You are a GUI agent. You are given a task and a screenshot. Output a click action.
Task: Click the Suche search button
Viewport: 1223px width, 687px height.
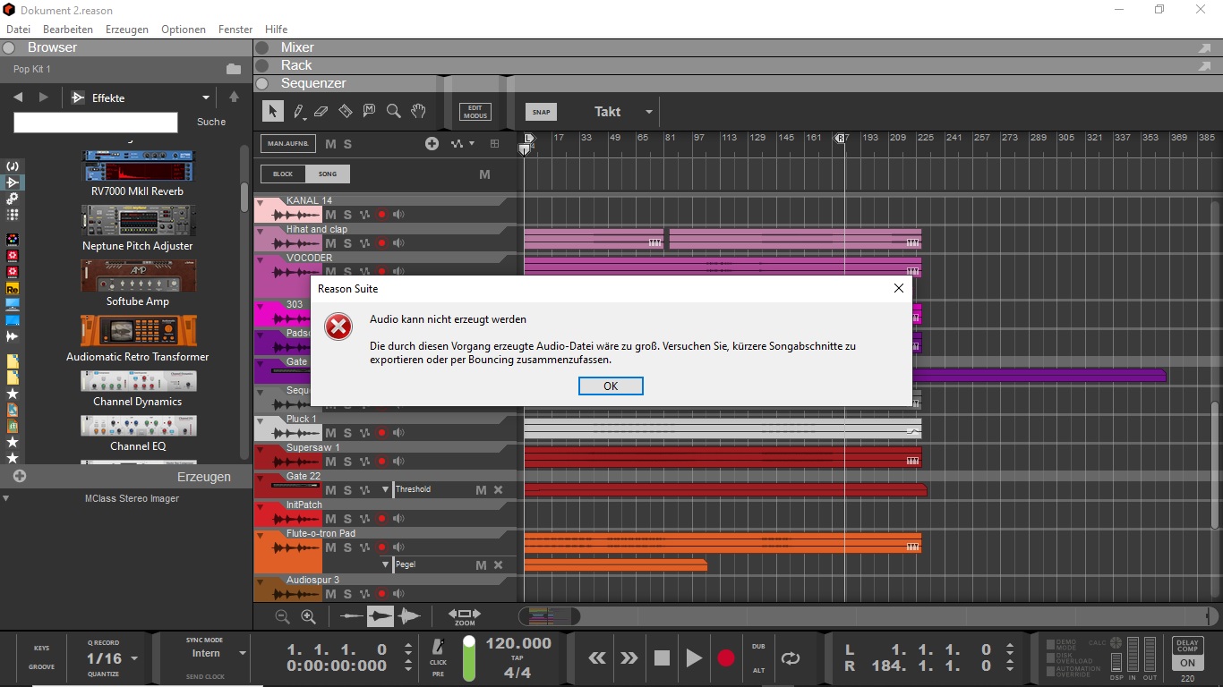[211, 122]
